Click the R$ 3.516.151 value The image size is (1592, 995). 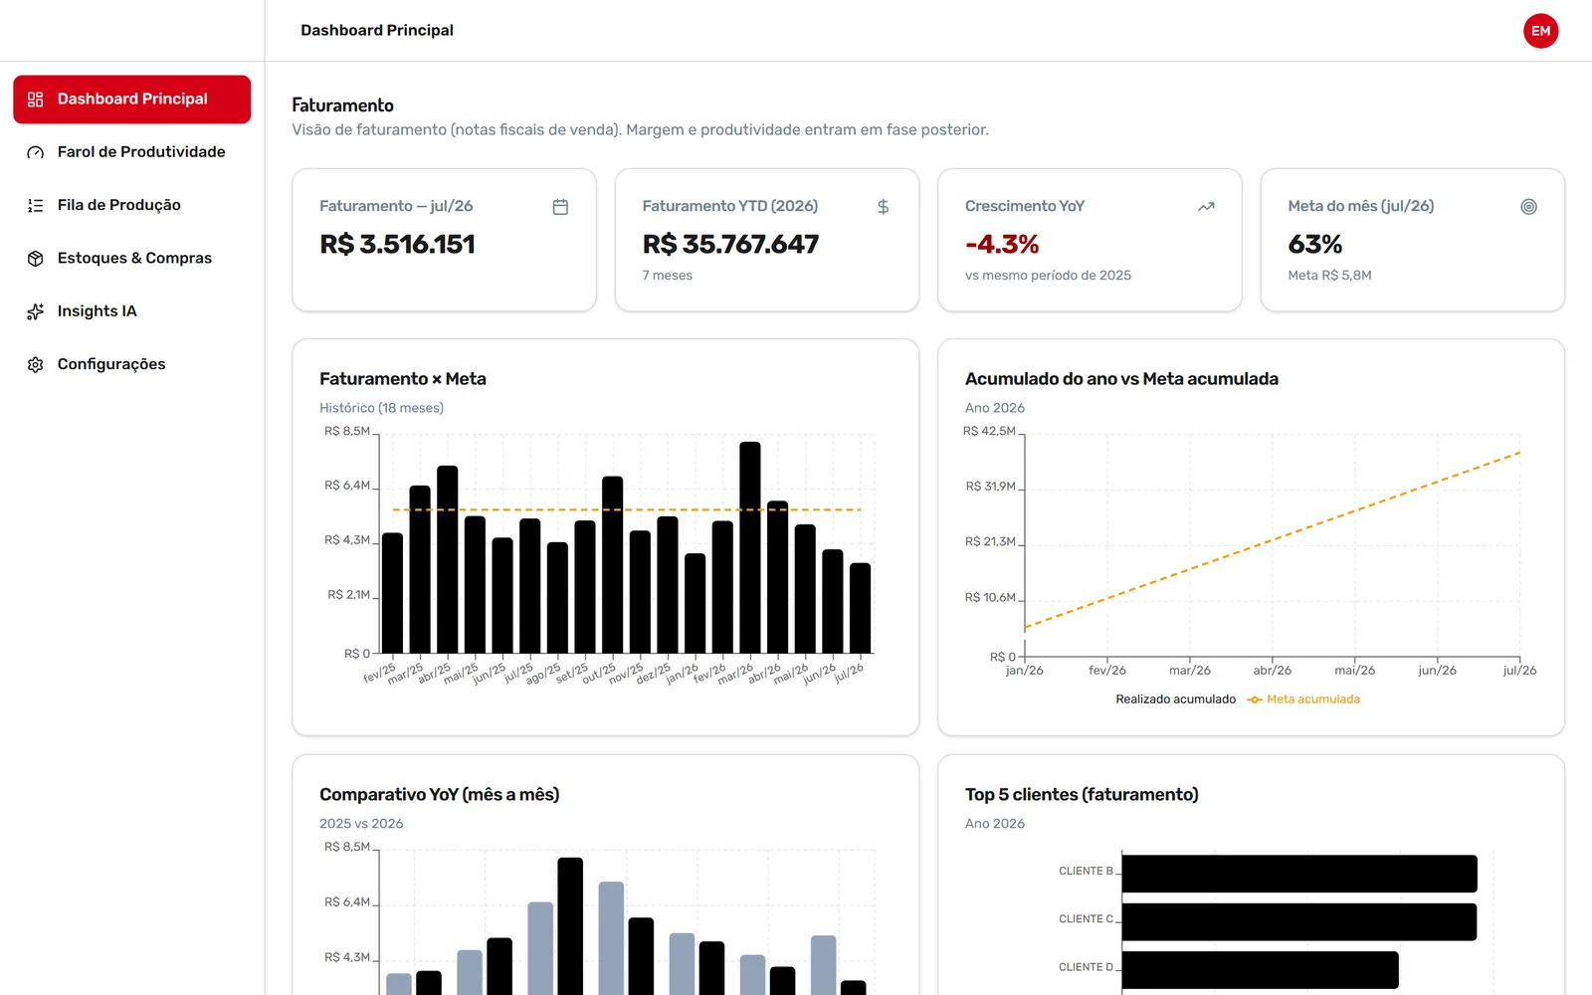click(397, 245)
